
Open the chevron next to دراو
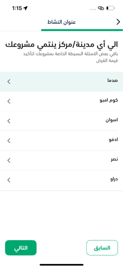pos(9,180)
